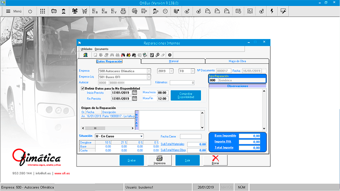340x191 pixels.
Task: Open calendar picker for Fin Previsto
Action: [x=135, y=98]
